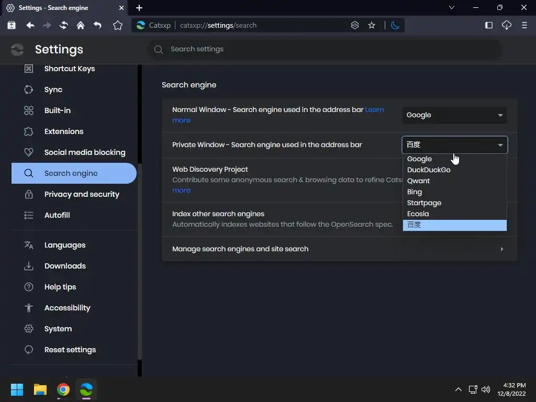Click the more link under Web Discovery Project
This screenshot has width=536, height=402.
pos(181,191)
